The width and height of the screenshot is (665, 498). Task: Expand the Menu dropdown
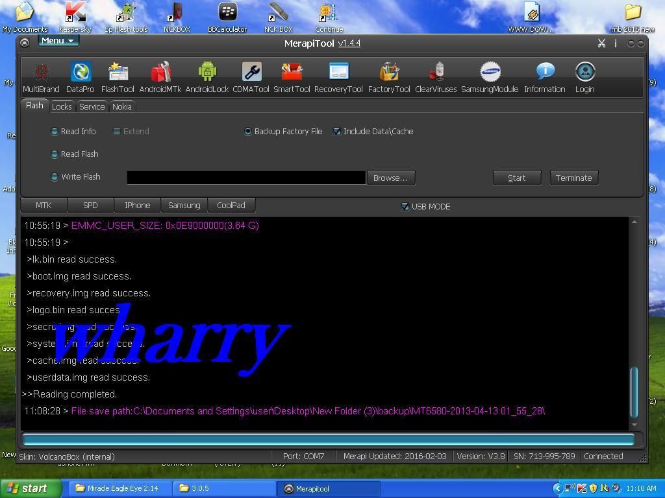click(58, 41)
